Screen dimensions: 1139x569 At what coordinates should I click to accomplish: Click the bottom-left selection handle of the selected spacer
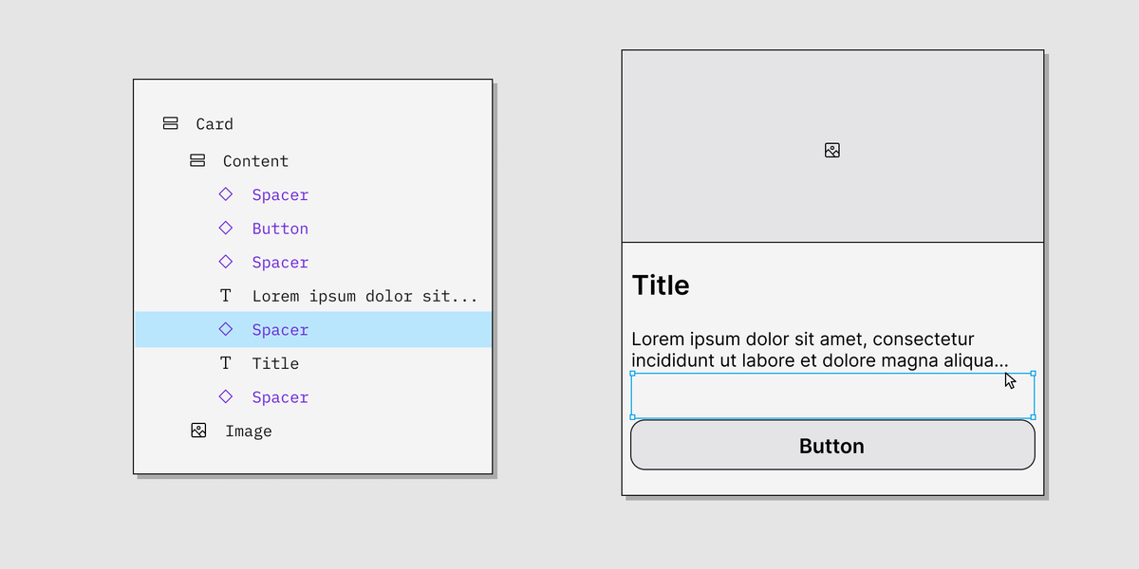633,417
